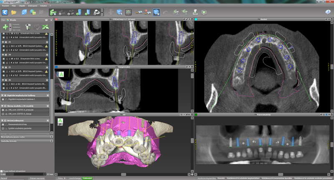Screen dimensions: 334x180
Task: Toggle 'Pouze měření ohraničení' checkbox
Action: click(x=2, y=171)
